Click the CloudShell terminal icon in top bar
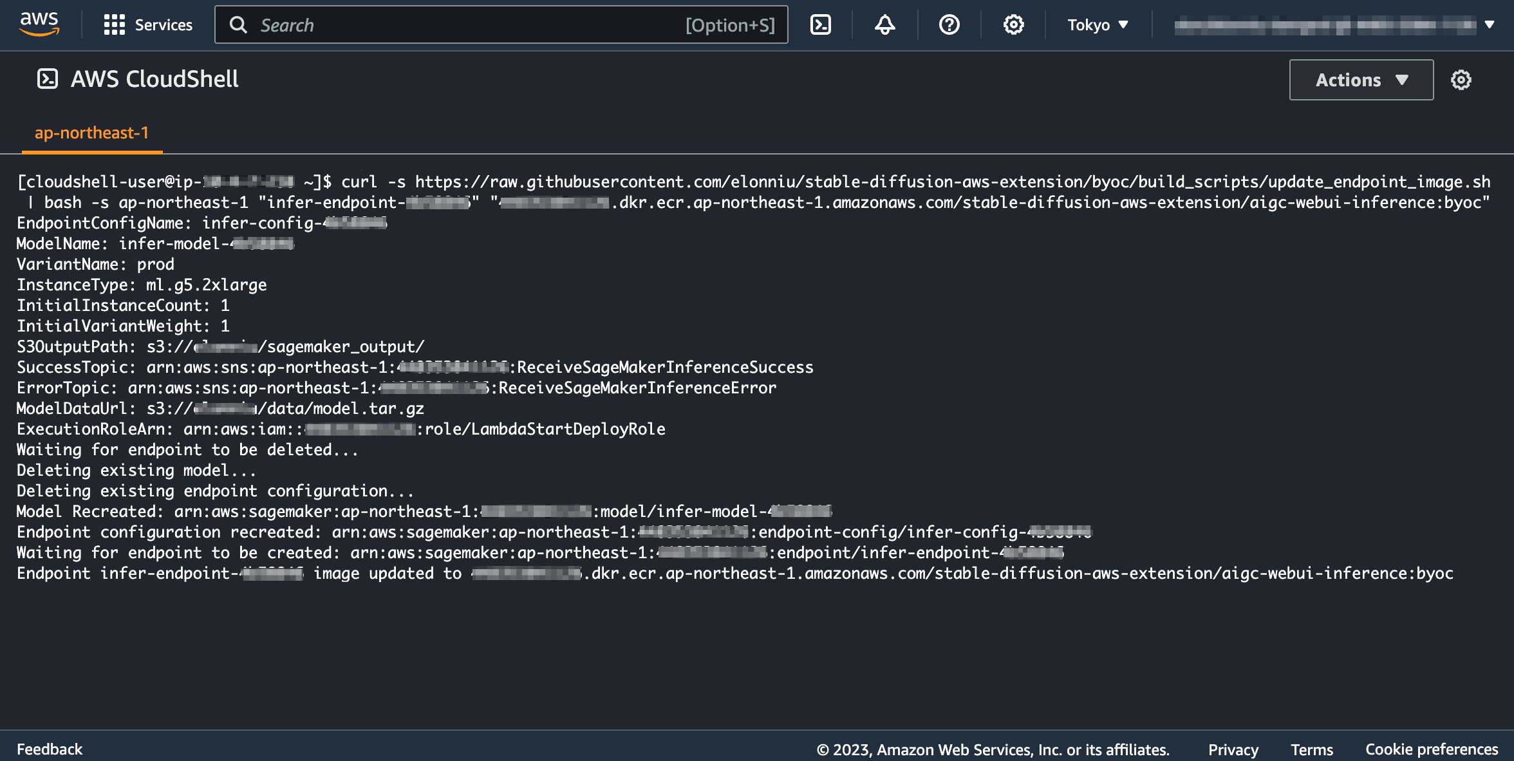 (820, 25)
